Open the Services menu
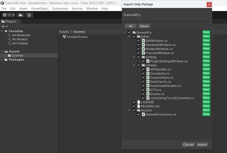The width and height of the screenshot is (227, 153). [x=77, y=9]
